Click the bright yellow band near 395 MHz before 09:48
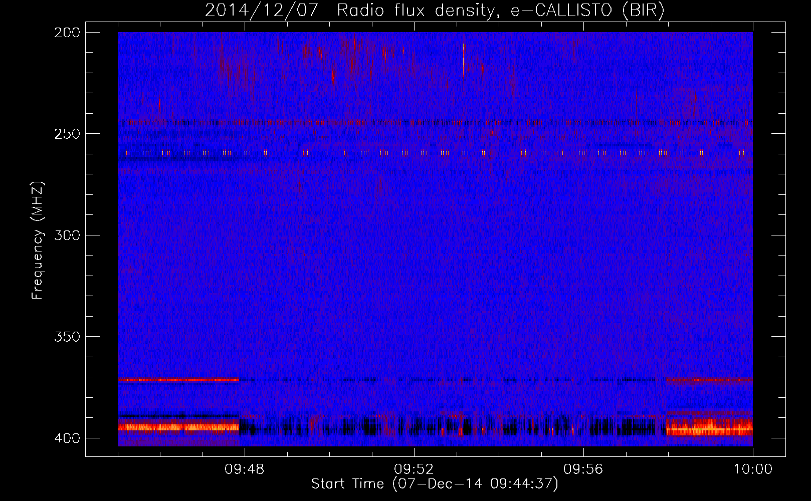Viewport: 811px width, 501px height. 178,427
